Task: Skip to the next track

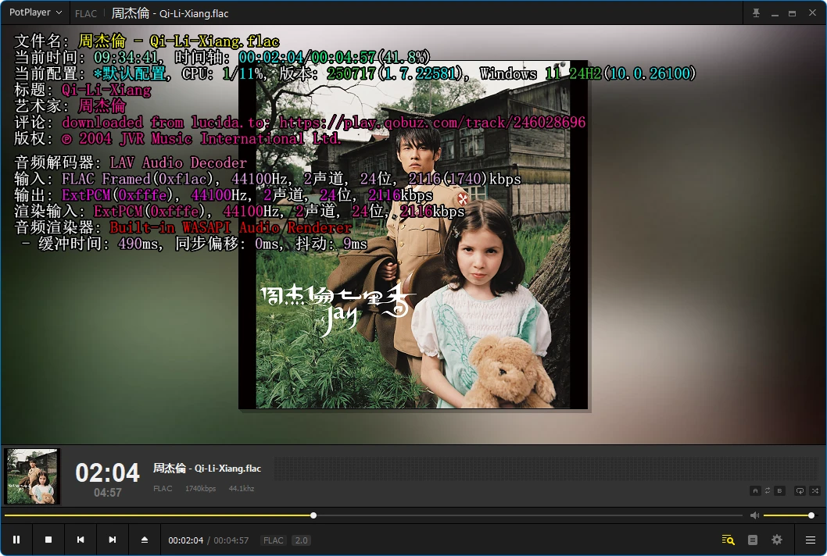Action: pos(113,540)
